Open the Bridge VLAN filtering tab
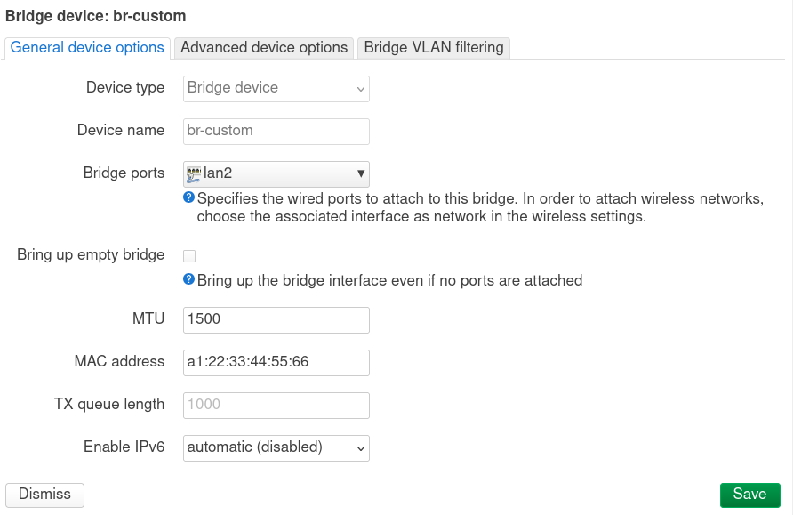The image size is (793, 515). [x=434, y=47]
